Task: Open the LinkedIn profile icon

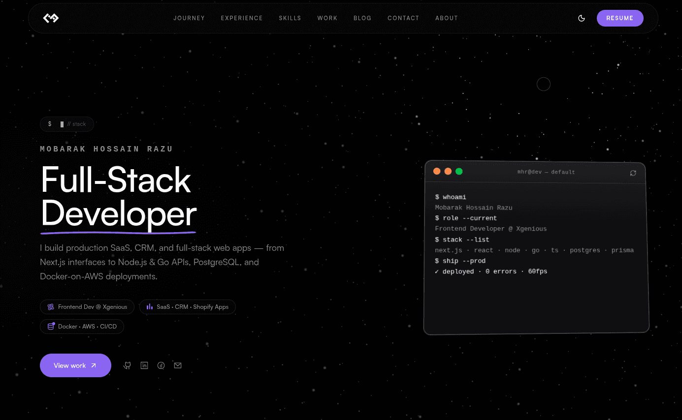Action: tap(144, 365)
